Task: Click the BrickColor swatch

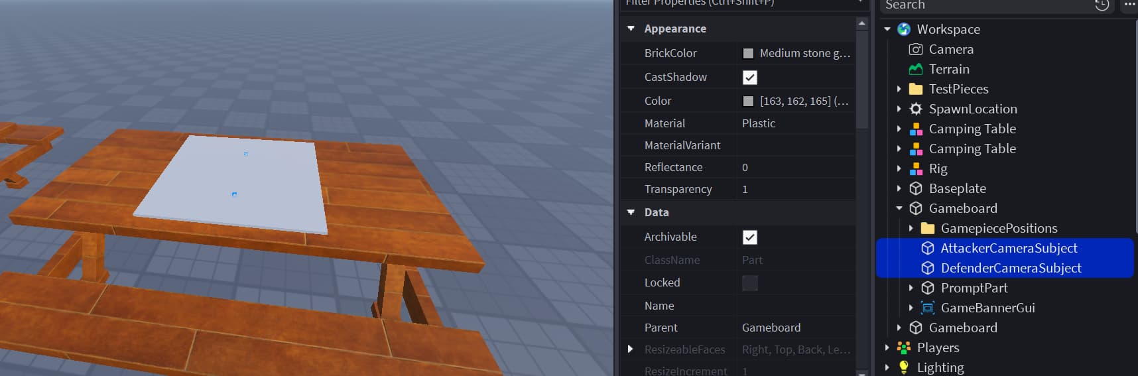Action: [x=748, y=54]
